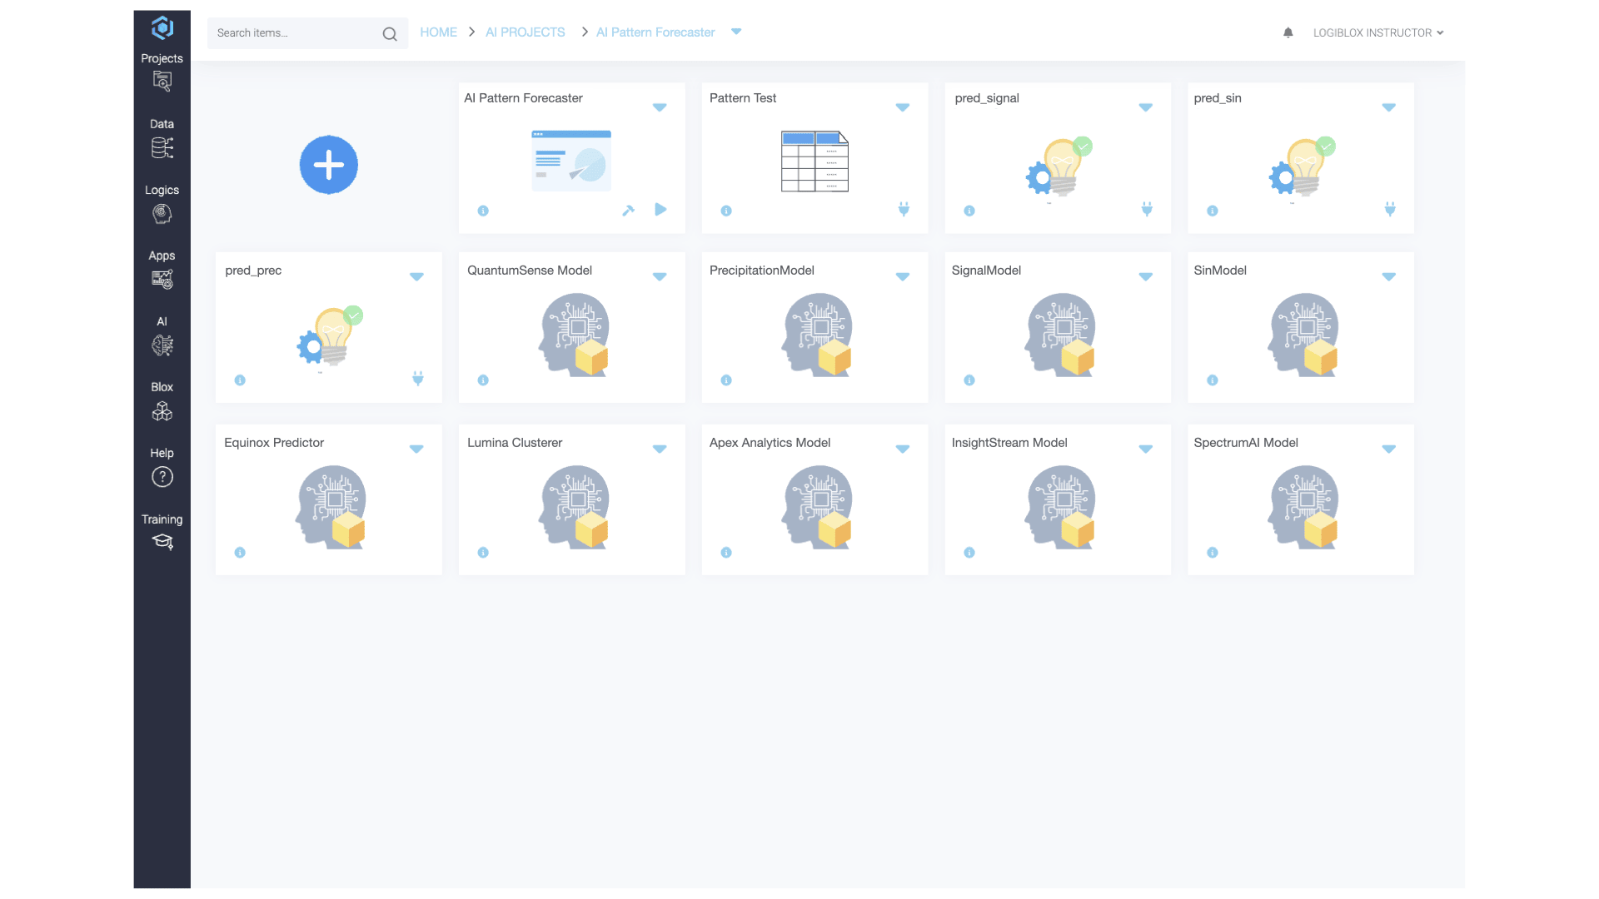Open the Training section in sidebar
The image size is (1599, 899).
162,532
